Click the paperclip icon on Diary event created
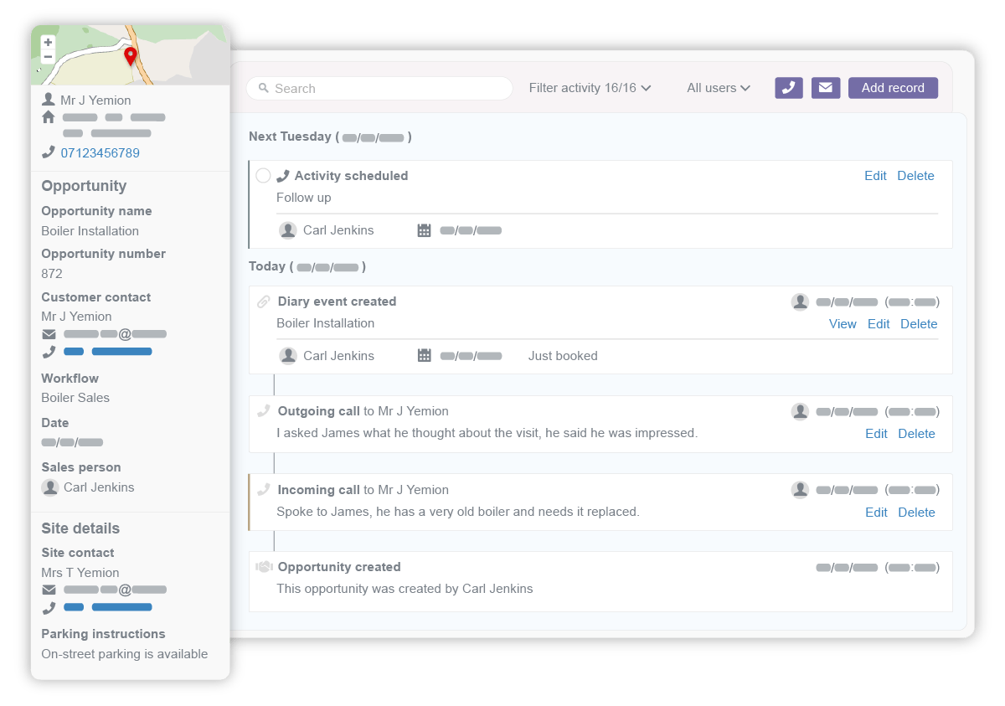Image resolution: width=1005 pixels, height=706 pixels. tap(264, 301)
